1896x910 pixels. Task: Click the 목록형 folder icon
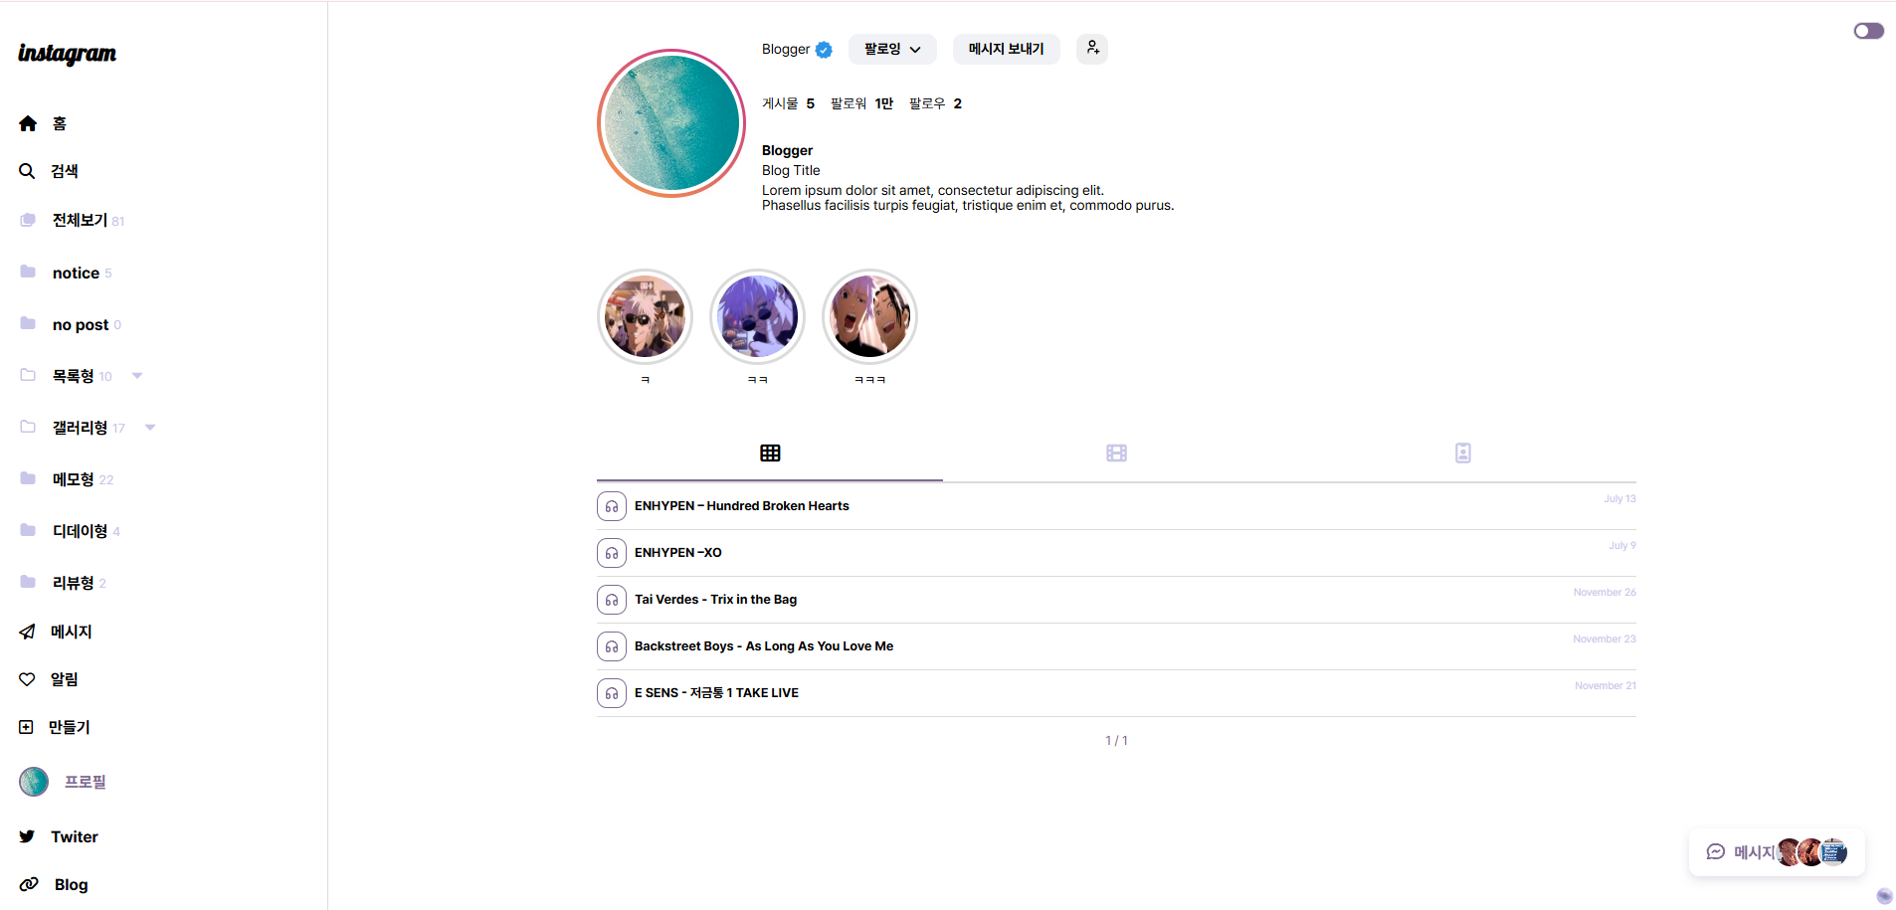[x=28, y=375]
